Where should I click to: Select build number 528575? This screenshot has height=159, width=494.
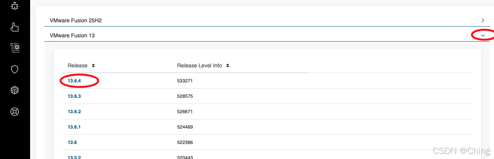pyautogui.click(x=185, y=96)
